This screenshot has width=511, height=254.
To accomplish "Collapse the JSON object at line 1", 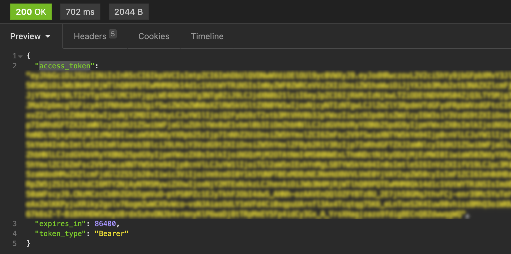I will tap(20, 56).
